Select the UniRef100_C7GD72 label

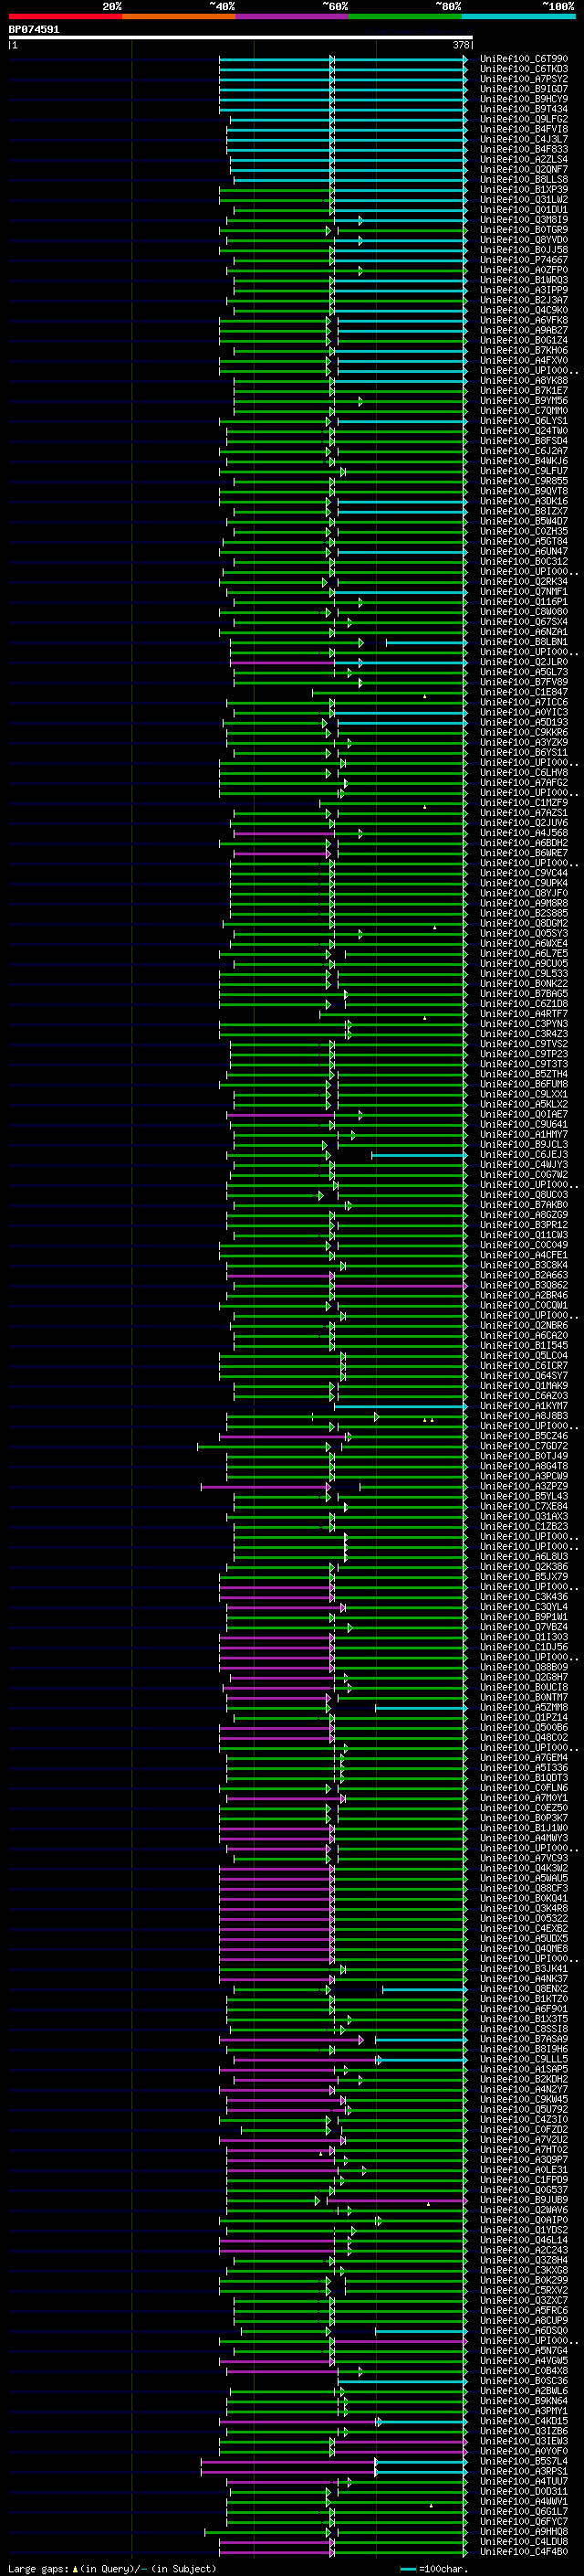(x=524, y=1446)
